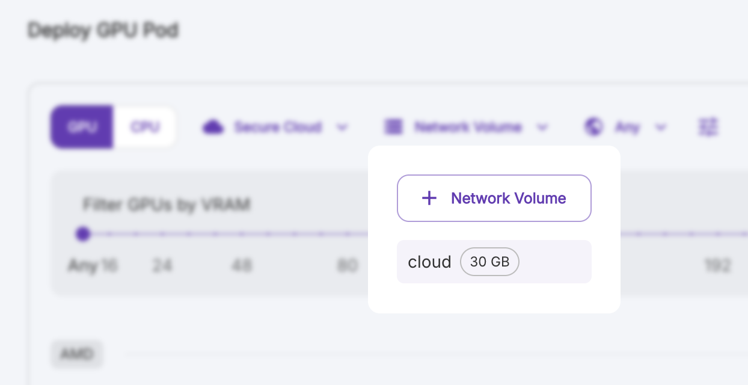Toggle the Network Volume filter dropdown label
Screen dimensions: 748x385
(468, 127)
